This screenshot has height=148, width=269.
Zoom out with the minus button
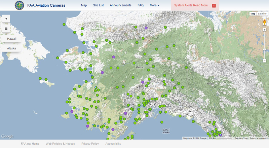point(265,61)
